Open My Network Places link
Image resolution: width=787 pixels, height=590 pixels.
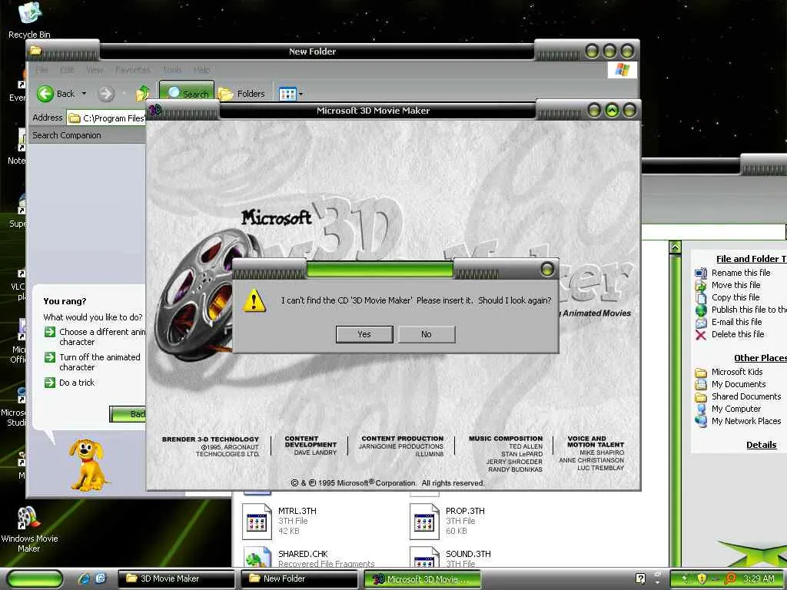click(745, 421)
